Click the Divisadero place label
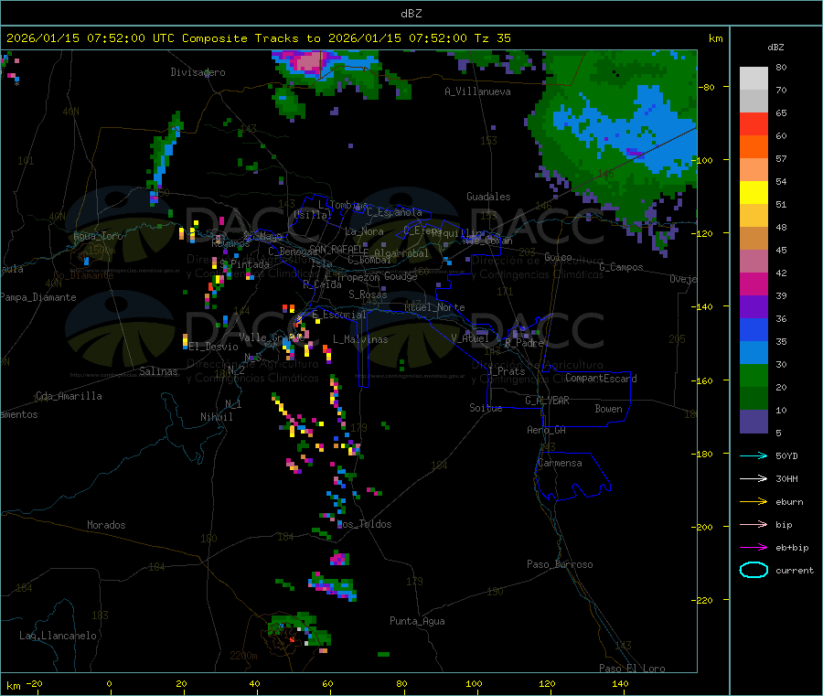The height and width of the screenshot is (696, 823). tap(198, 72)
